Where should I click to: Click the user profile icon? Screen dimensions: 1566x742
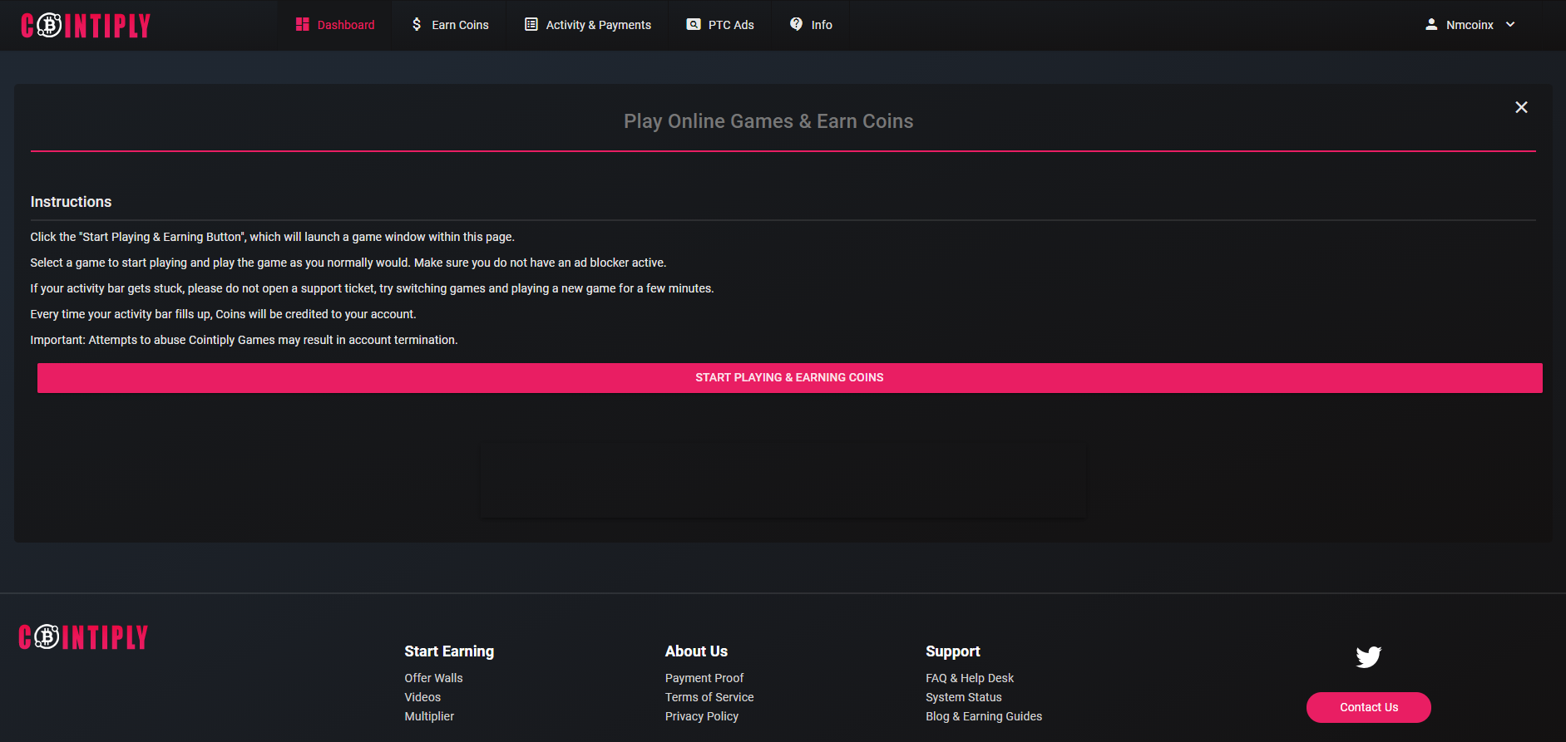coord(1431,25)
